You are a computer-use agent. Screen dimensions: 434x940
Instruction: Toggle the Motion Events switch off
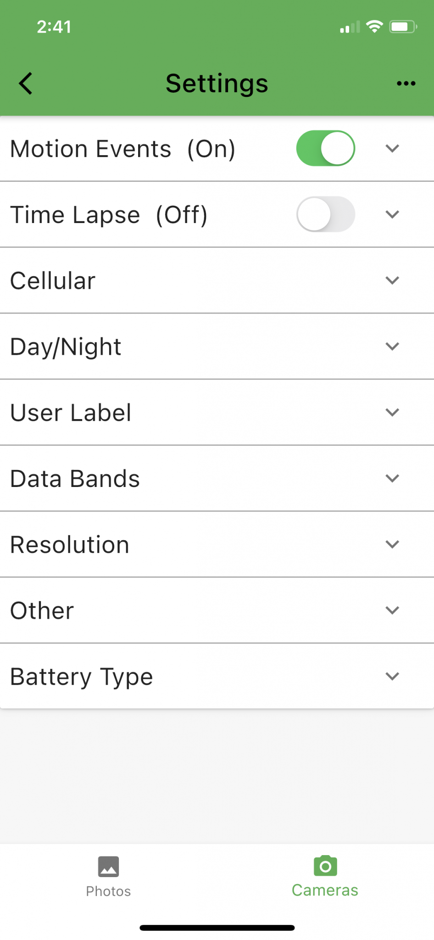[x=326, y=148]
